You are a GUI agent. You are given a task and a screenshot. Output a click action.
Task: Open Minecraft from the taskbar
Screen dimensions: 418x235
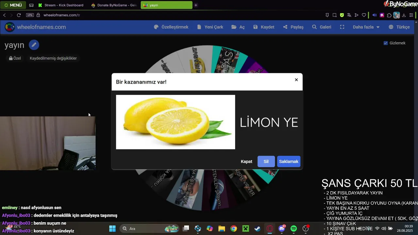coord(246,228)
